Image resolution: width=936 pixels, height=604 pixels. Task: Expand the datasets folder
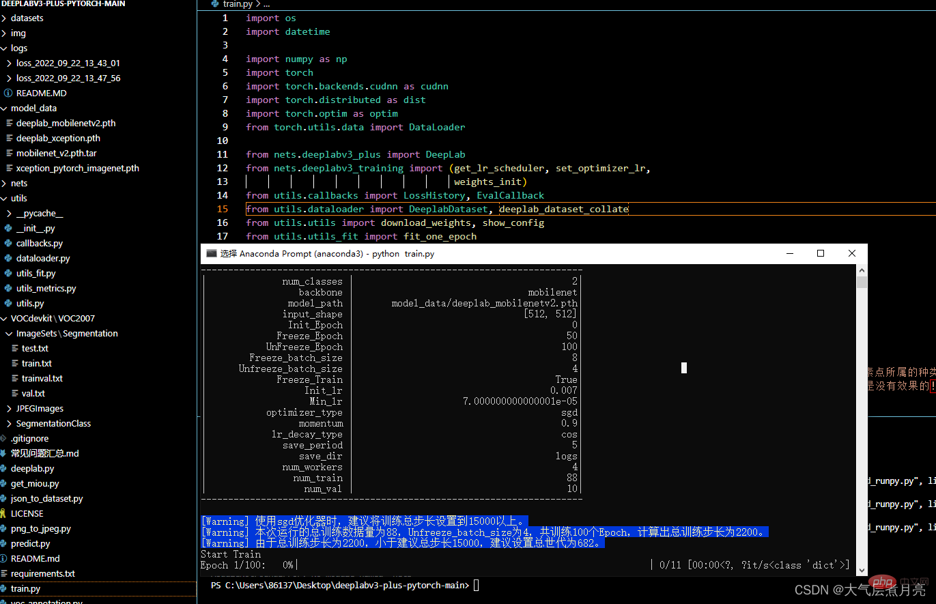[x=4, y=18]
